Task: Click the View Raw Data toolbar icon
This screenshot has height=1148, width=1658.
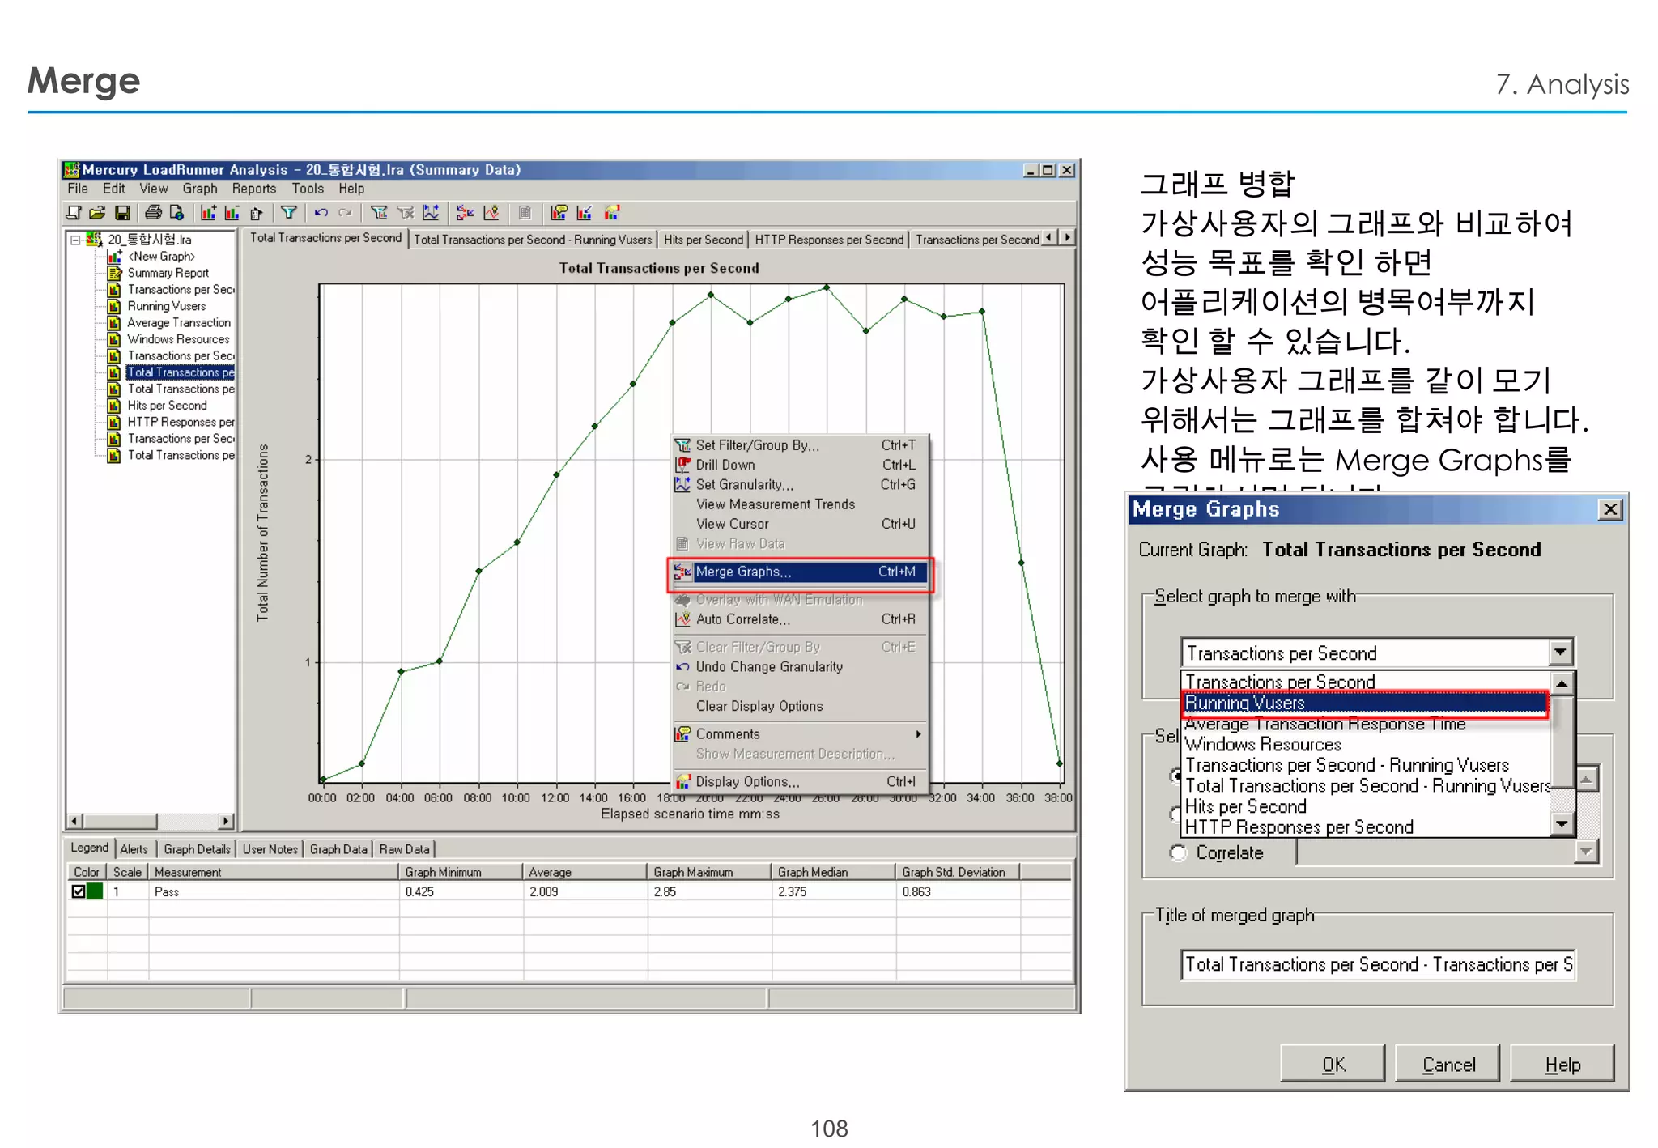Action: click(525, 213)
